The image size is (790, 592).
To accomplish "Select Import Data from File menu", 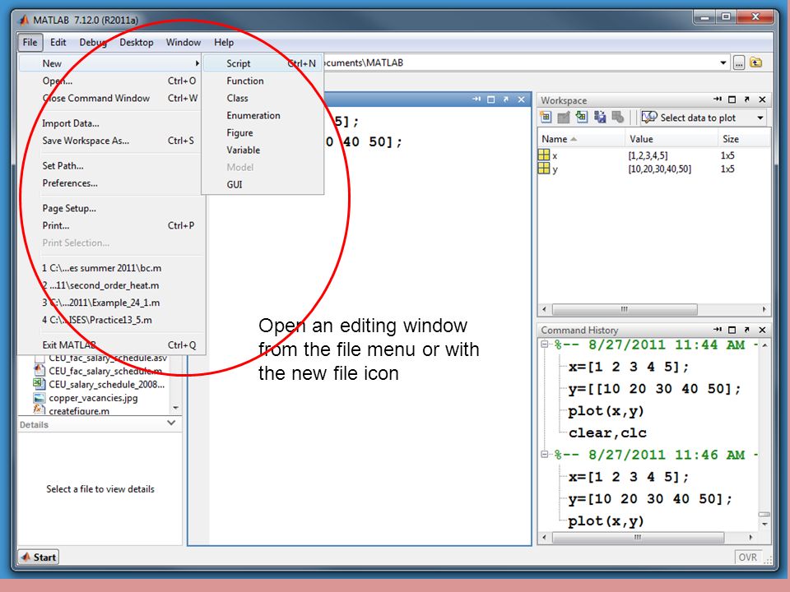I will tap(110, 123).
